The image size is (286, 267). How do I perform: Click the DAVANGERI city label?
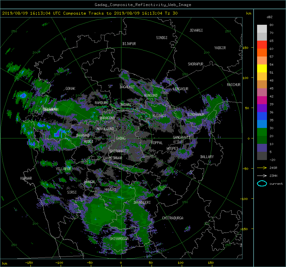click(x=142, y=203)
